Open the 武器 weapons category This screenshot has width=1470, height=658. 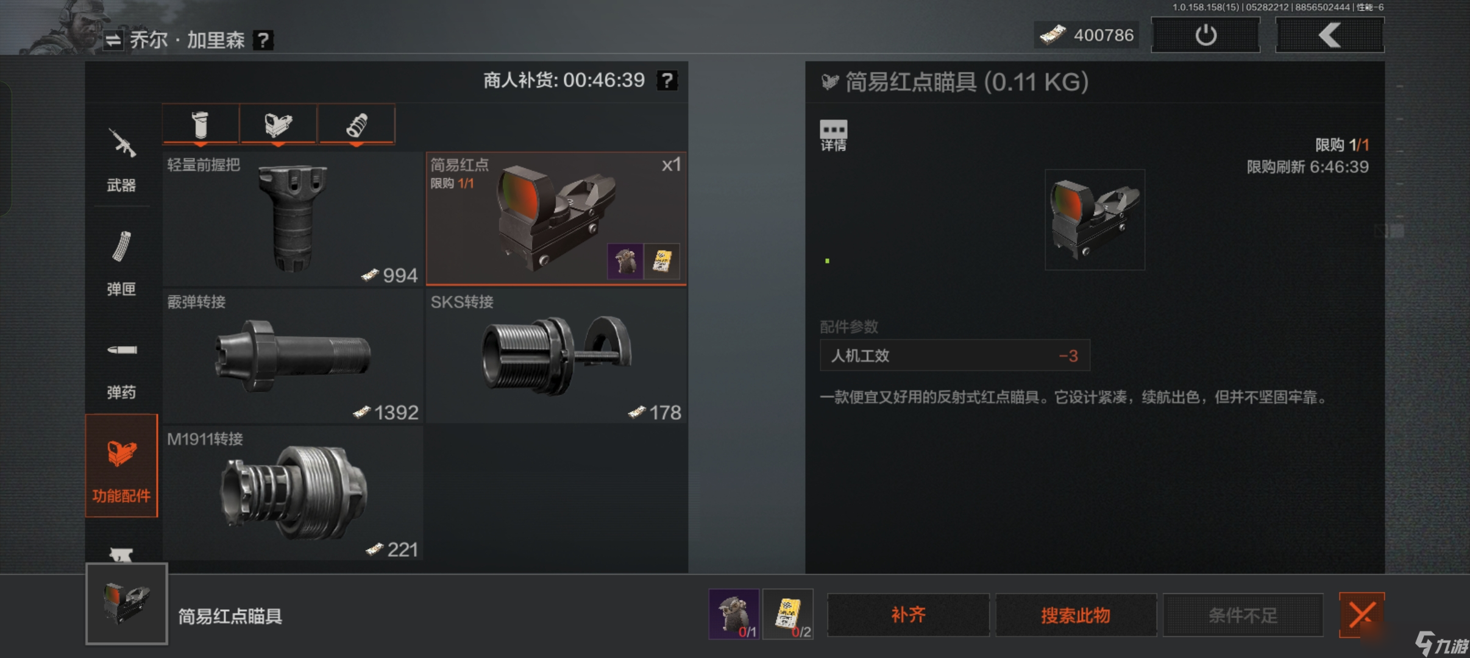pos(121,160)
